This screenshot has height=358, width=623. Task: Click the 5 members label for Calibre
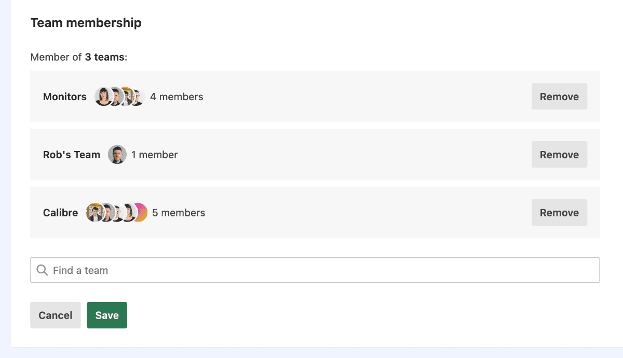tap(179, 212)
